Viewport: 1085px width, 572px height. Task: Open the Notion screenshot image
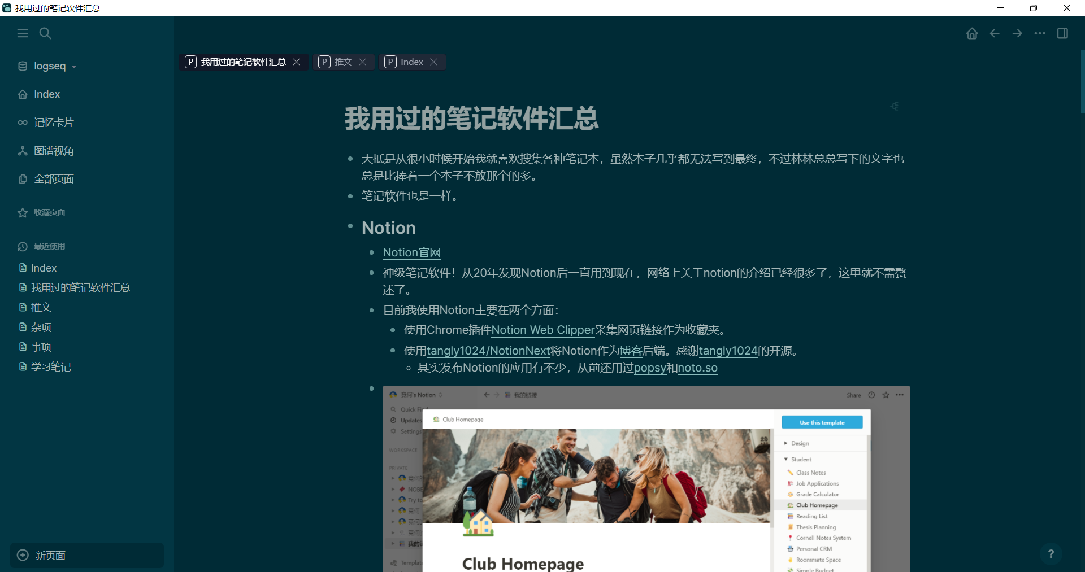pos(646,479)
